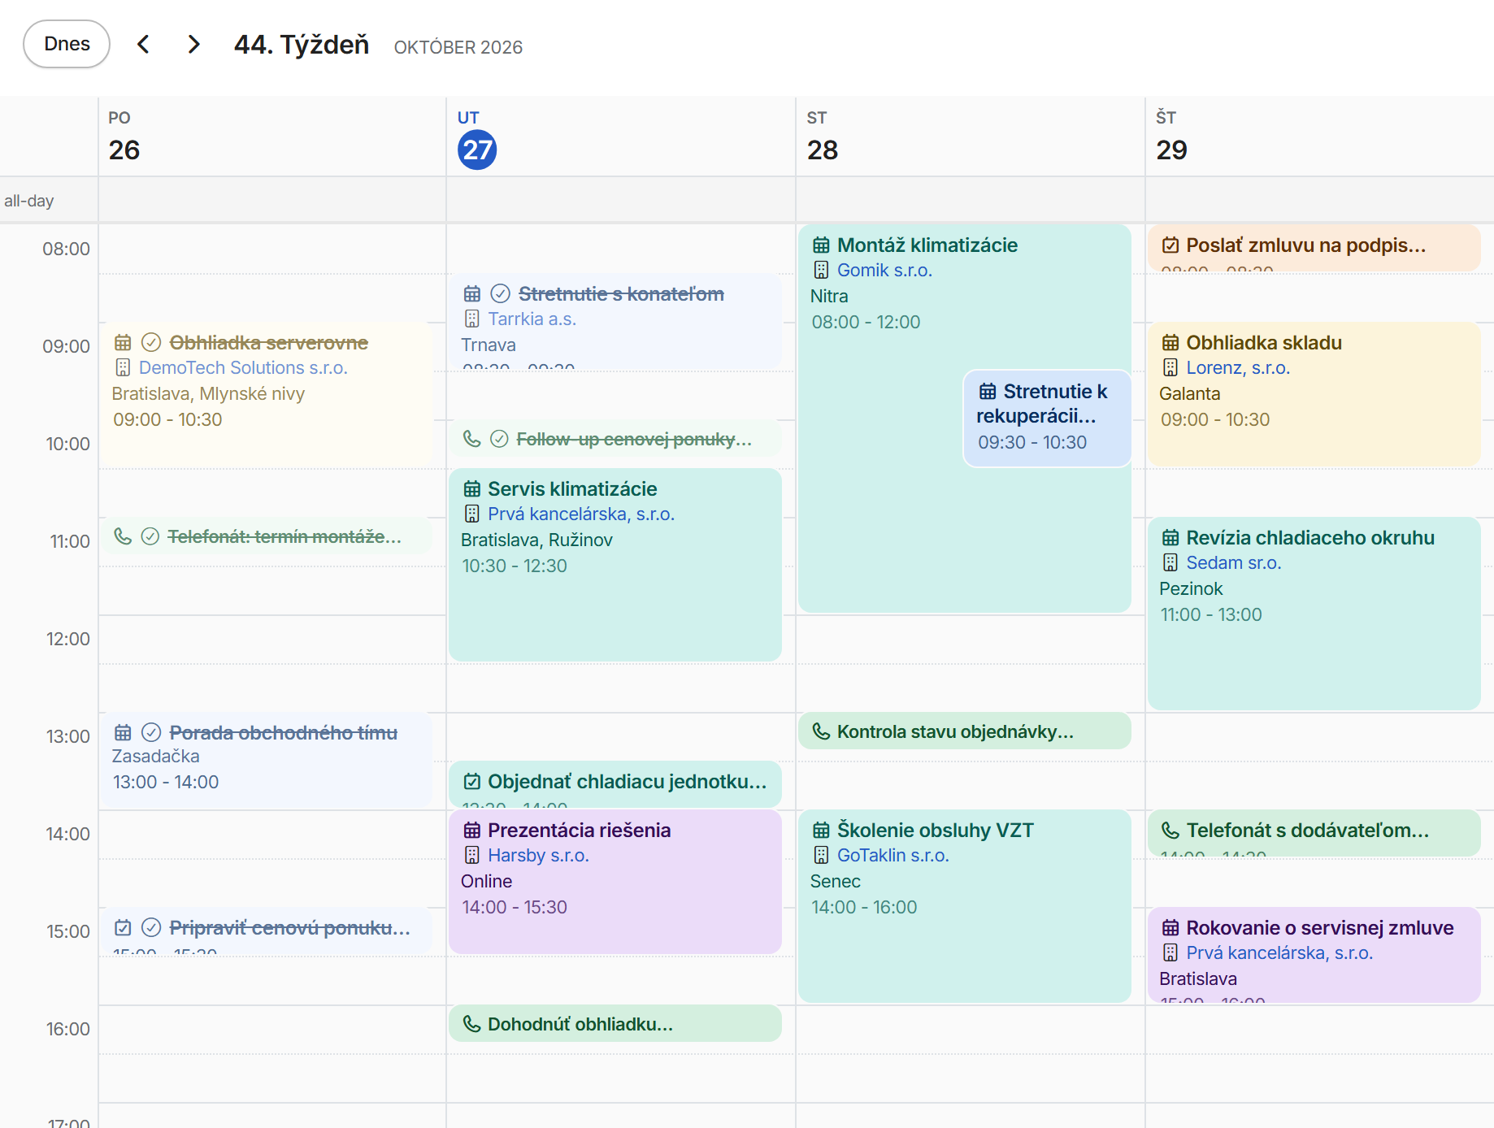Click the Dnes today button
The height and width of the screenshot is (1128, 1494).
(67, 44)
